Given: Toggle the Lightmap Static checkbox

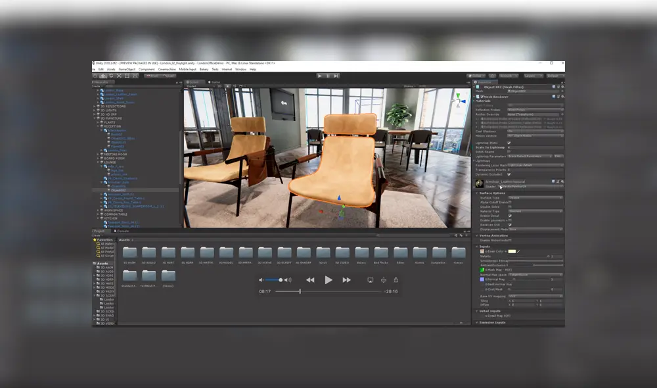Looking at the screenshot, I should [x=508, y=143].
